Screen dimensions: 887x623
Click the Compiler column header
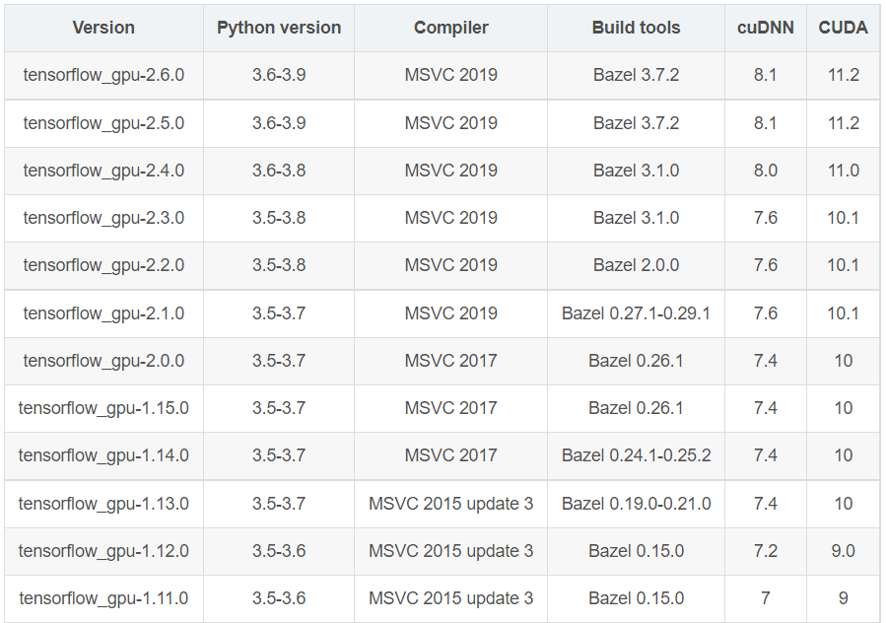coord(450,28)
